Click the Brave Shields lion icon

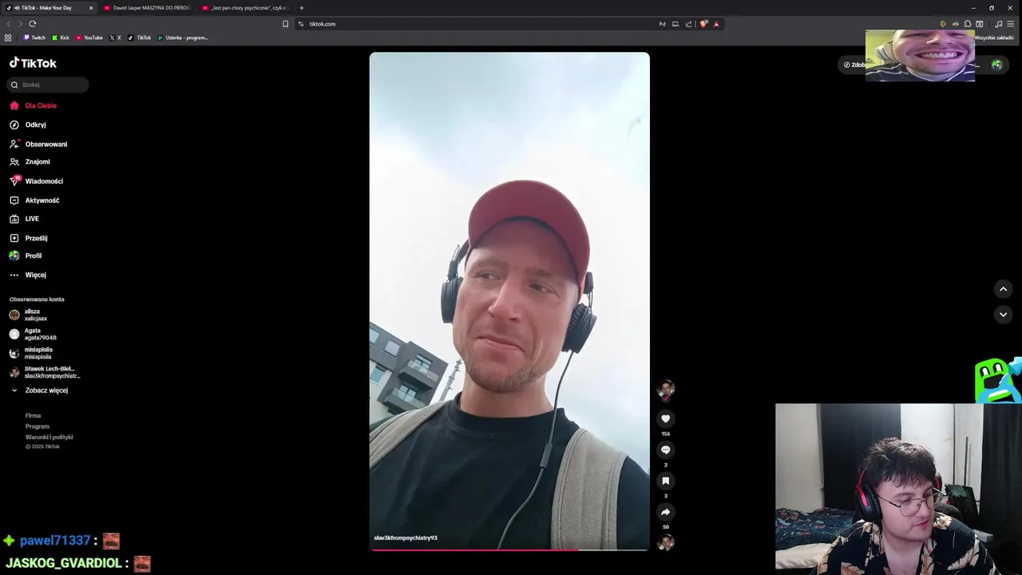(x=703, y=24)
